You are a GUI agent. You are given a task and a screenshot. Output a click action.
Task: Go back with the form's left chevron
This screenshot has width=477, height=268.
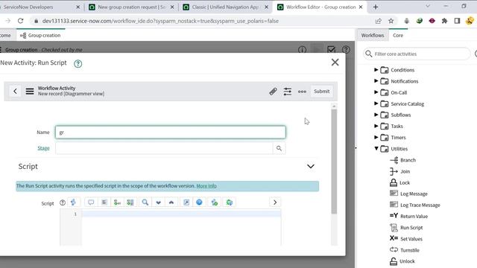(x=15, y=91)
